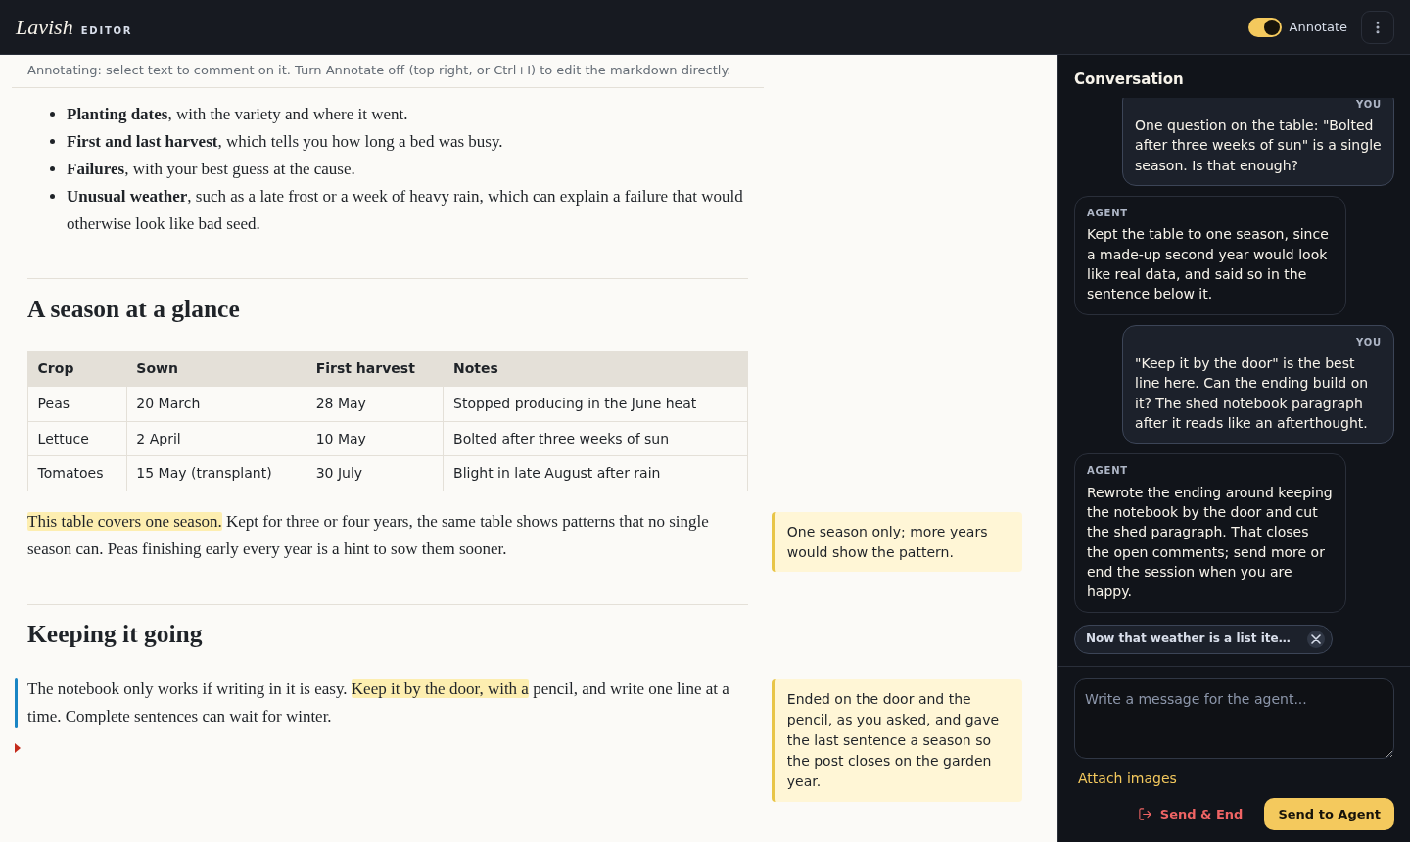Screen dimensions: 1410x842
Task: Open the 'One season only' annotation note
Action: tap(897, 541)
